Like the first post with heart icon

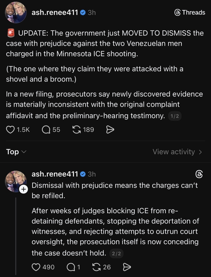11,130
